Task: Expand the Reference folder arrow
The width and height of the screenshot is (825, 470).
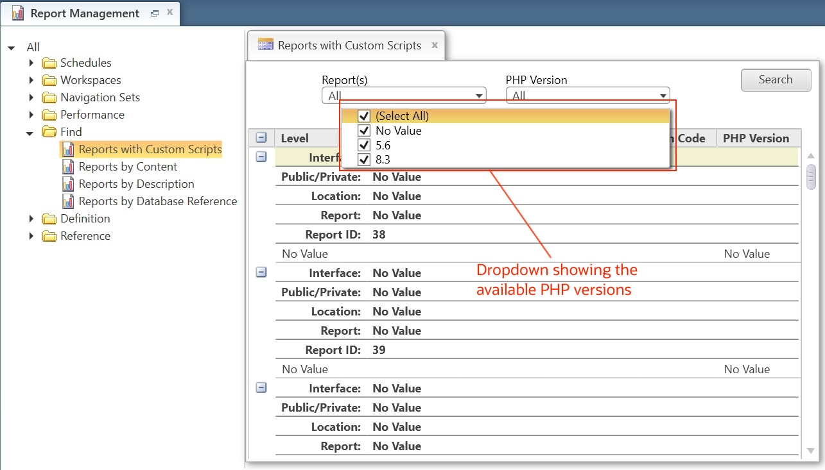Action: (31, 236)
